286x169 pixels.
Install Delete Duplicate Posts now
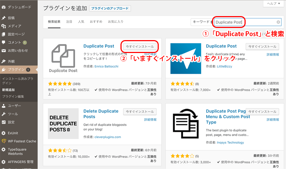pos(140,112)
